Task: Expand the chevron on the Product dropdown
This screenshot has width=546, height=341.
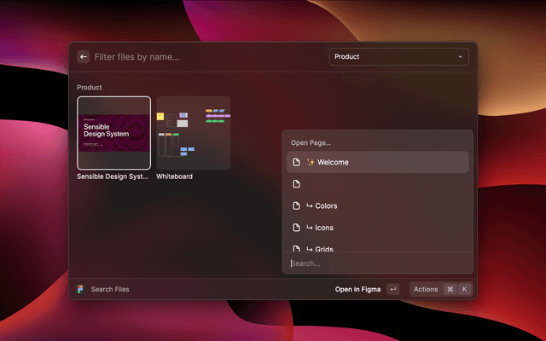Action: (461, 57)
